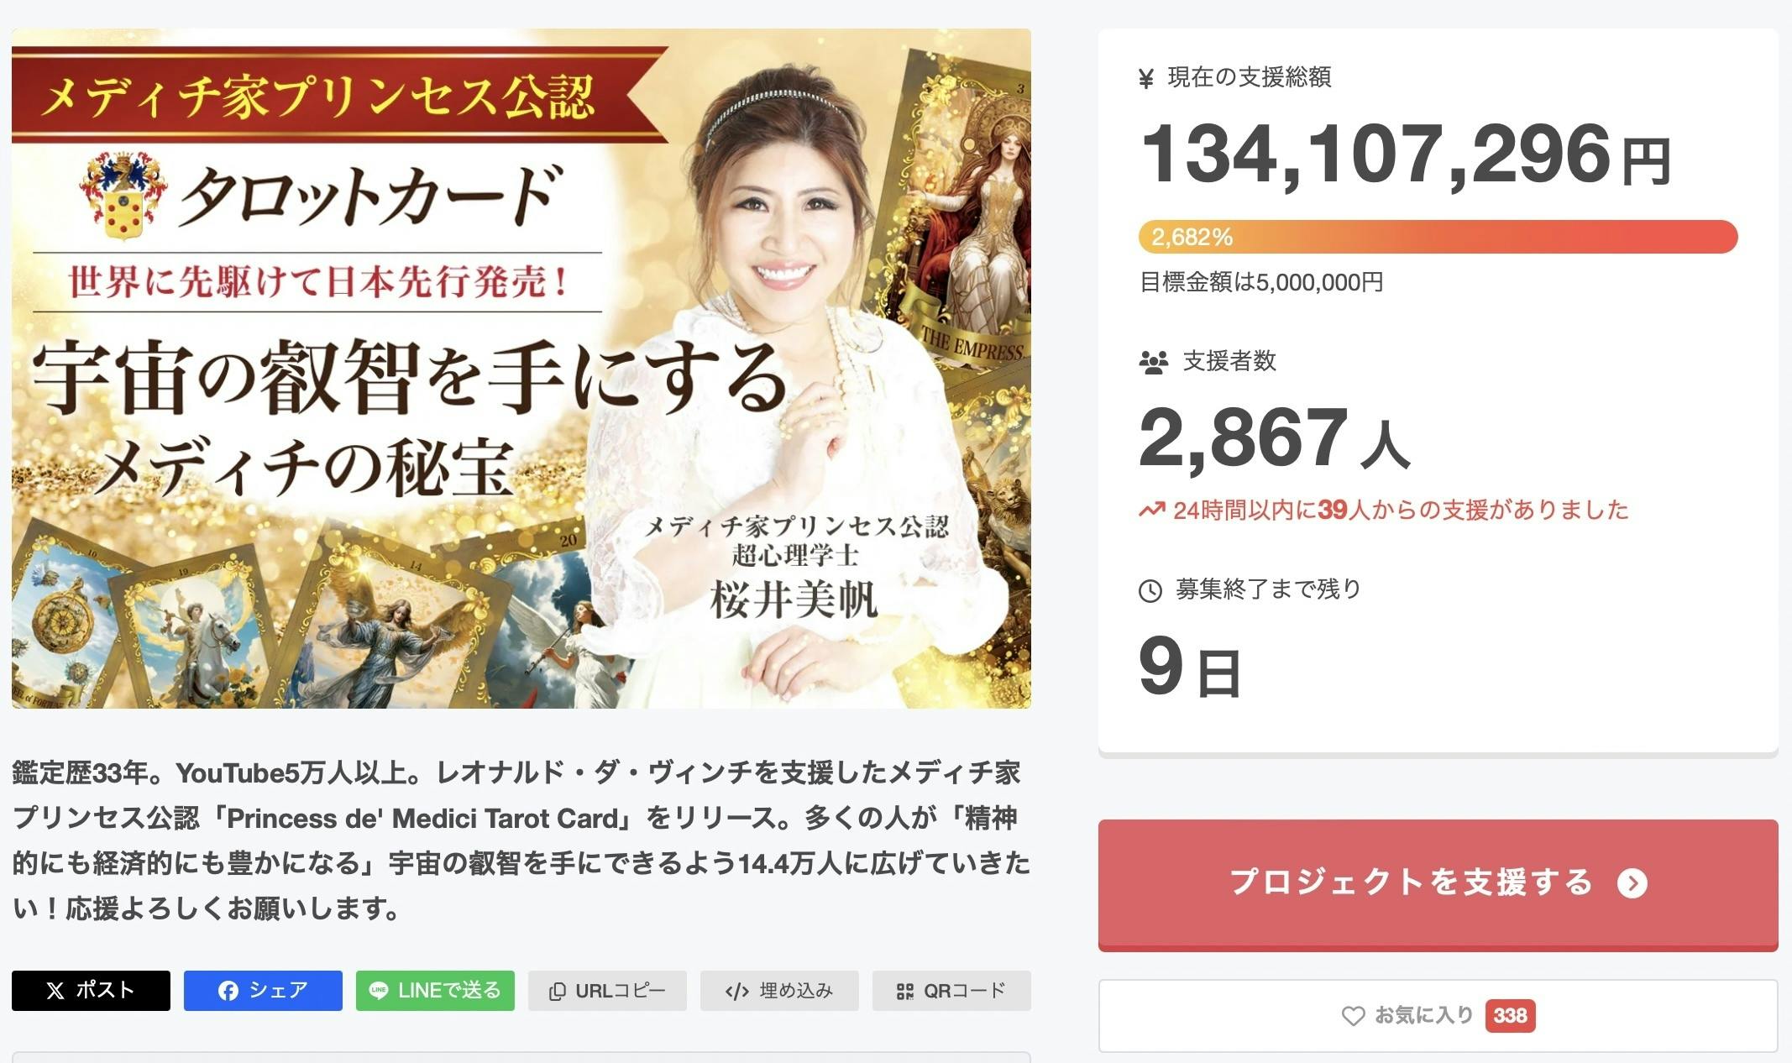Click the clock icon by 募集終了まで残り
This screenshot has height=1063, width=1792.
[1150, 591]
